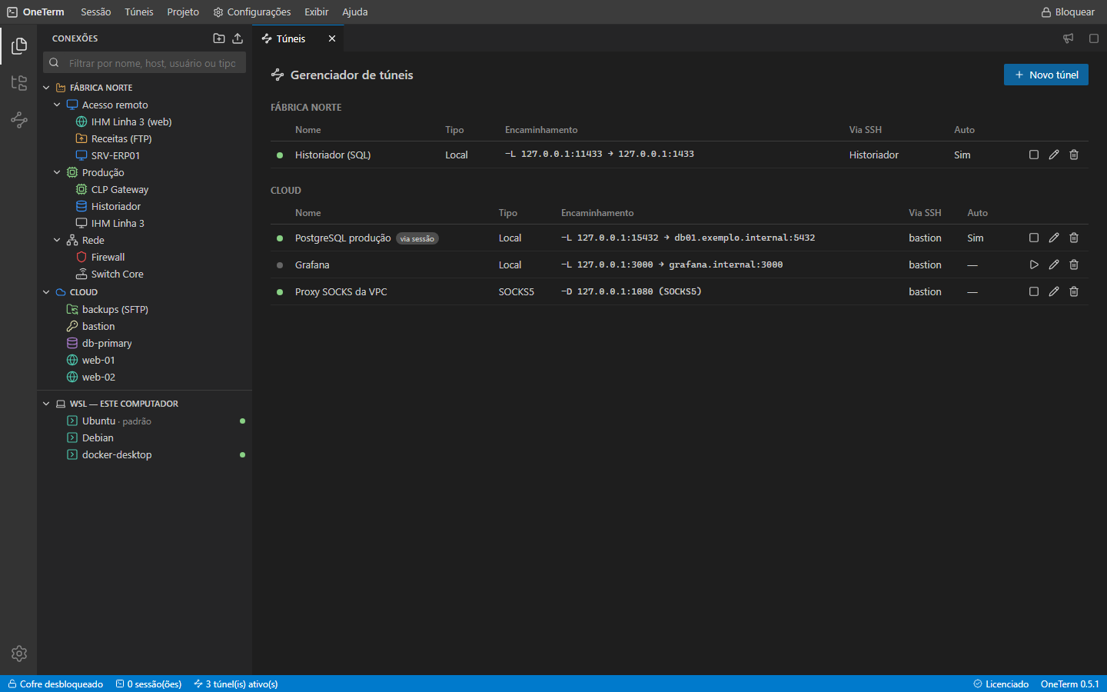The height and width of the screenshot is (692, 1107).
Task: Click Cofre desbloqueado in status bar
Action: click(55, 684)
